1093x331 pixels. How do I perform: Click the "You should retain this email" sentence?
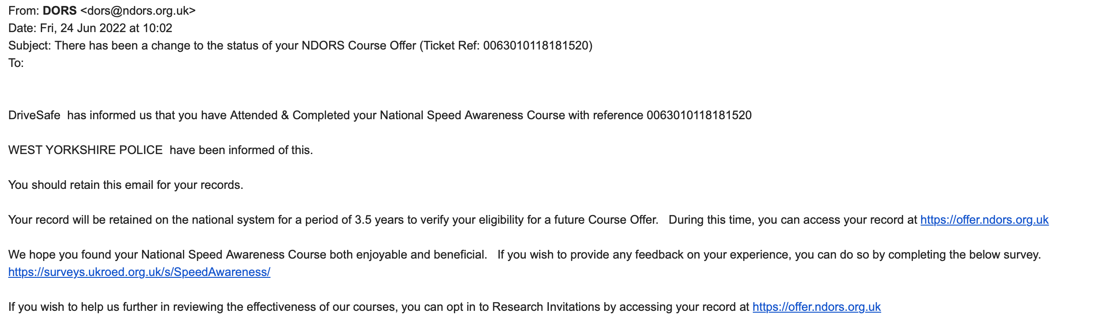126,185
